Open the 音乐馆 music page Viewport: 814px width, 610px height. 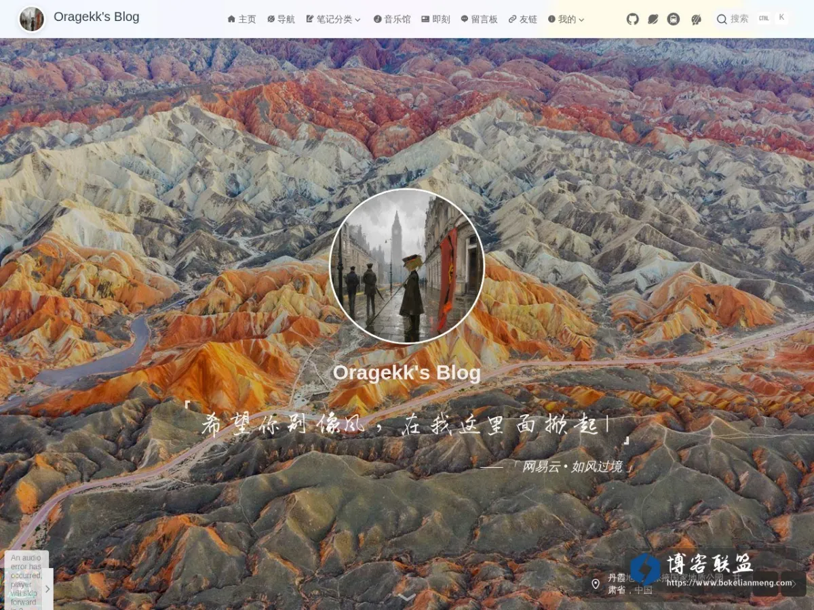pos(391,19)
